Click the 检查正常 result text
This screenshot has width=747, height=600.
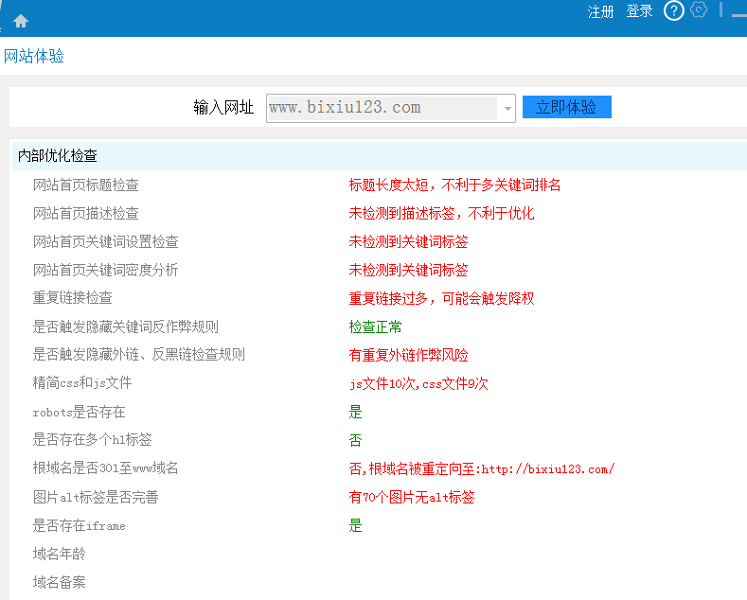(x=375, y=326)
